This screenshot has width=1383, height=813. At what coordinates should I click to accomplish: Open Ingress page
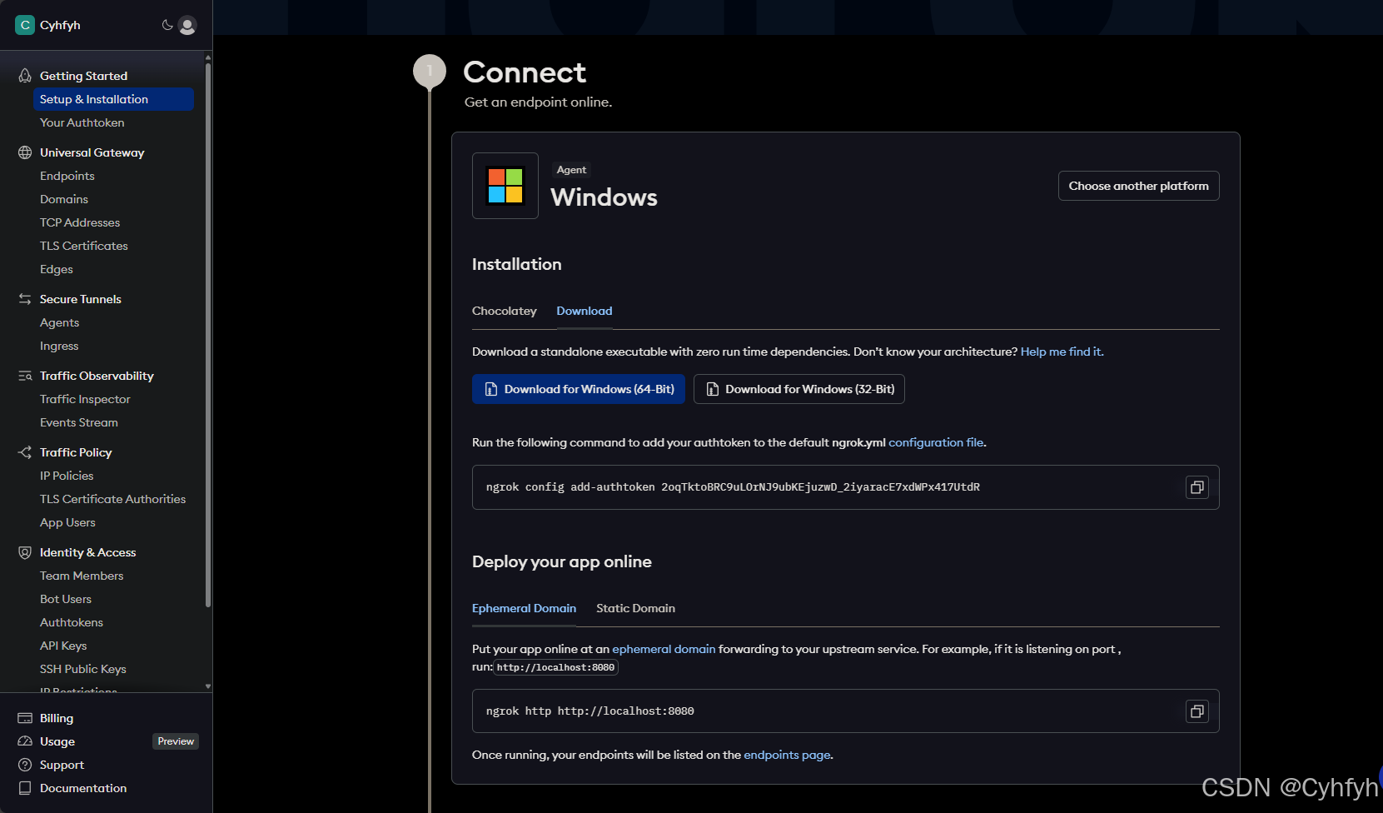59,346
